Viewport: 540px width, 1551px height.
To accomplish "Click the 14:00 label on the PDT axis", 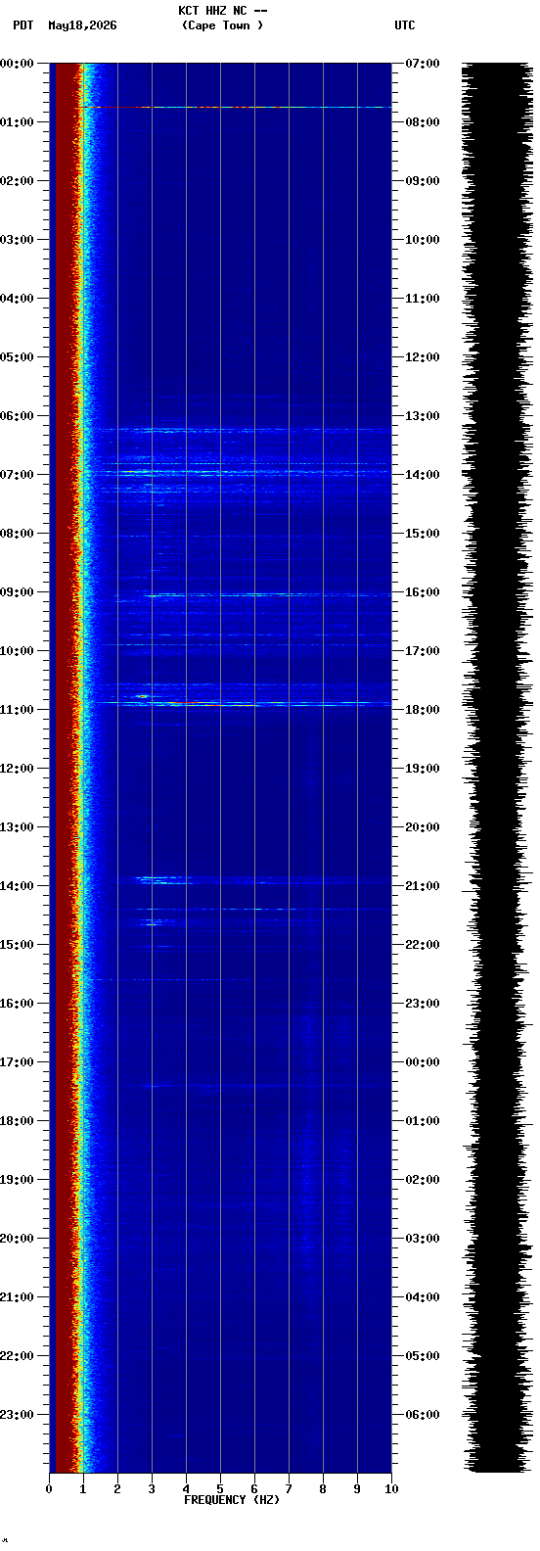I will click(x=17, y=886).
